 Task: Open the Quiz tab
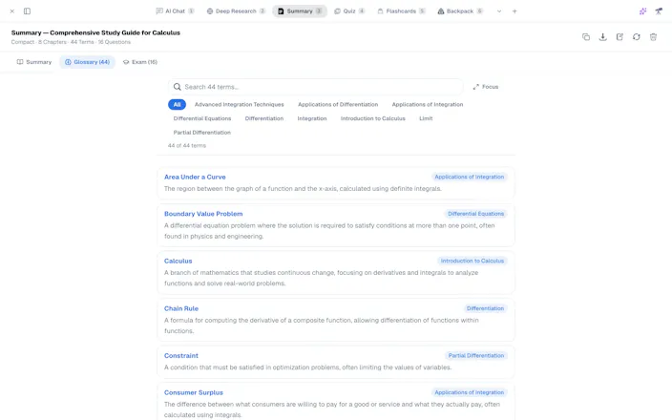coord(349,11)
